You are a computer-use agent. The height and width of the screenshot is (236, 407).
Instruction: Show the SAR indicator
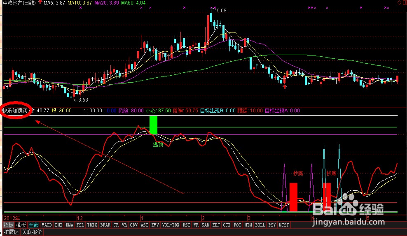tap(205, 225)
